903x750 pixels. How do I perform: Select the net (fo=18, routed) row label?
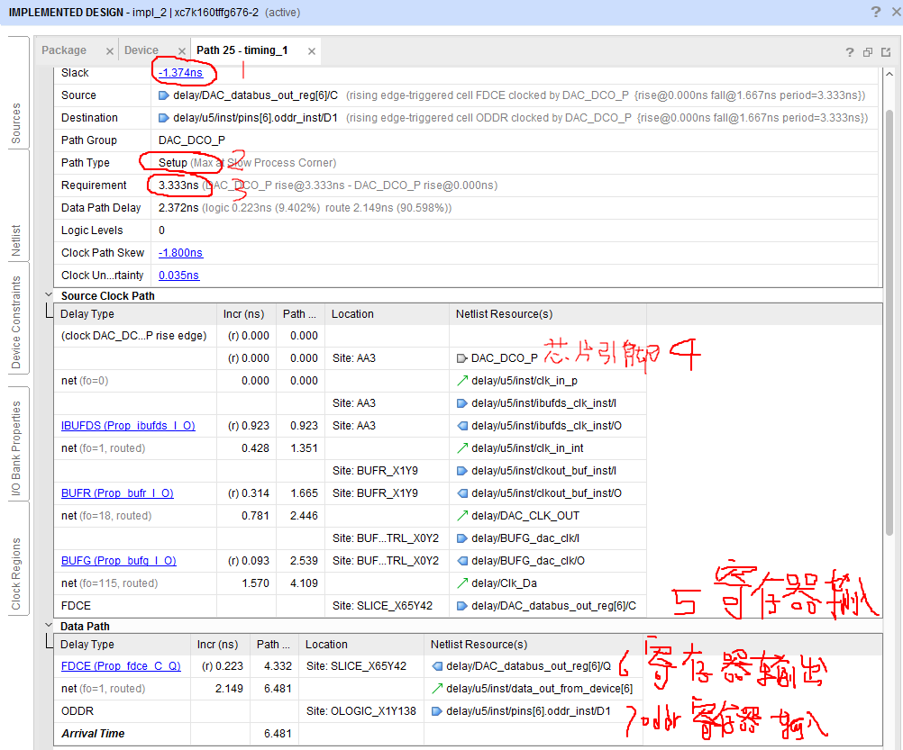click(106, 515)
